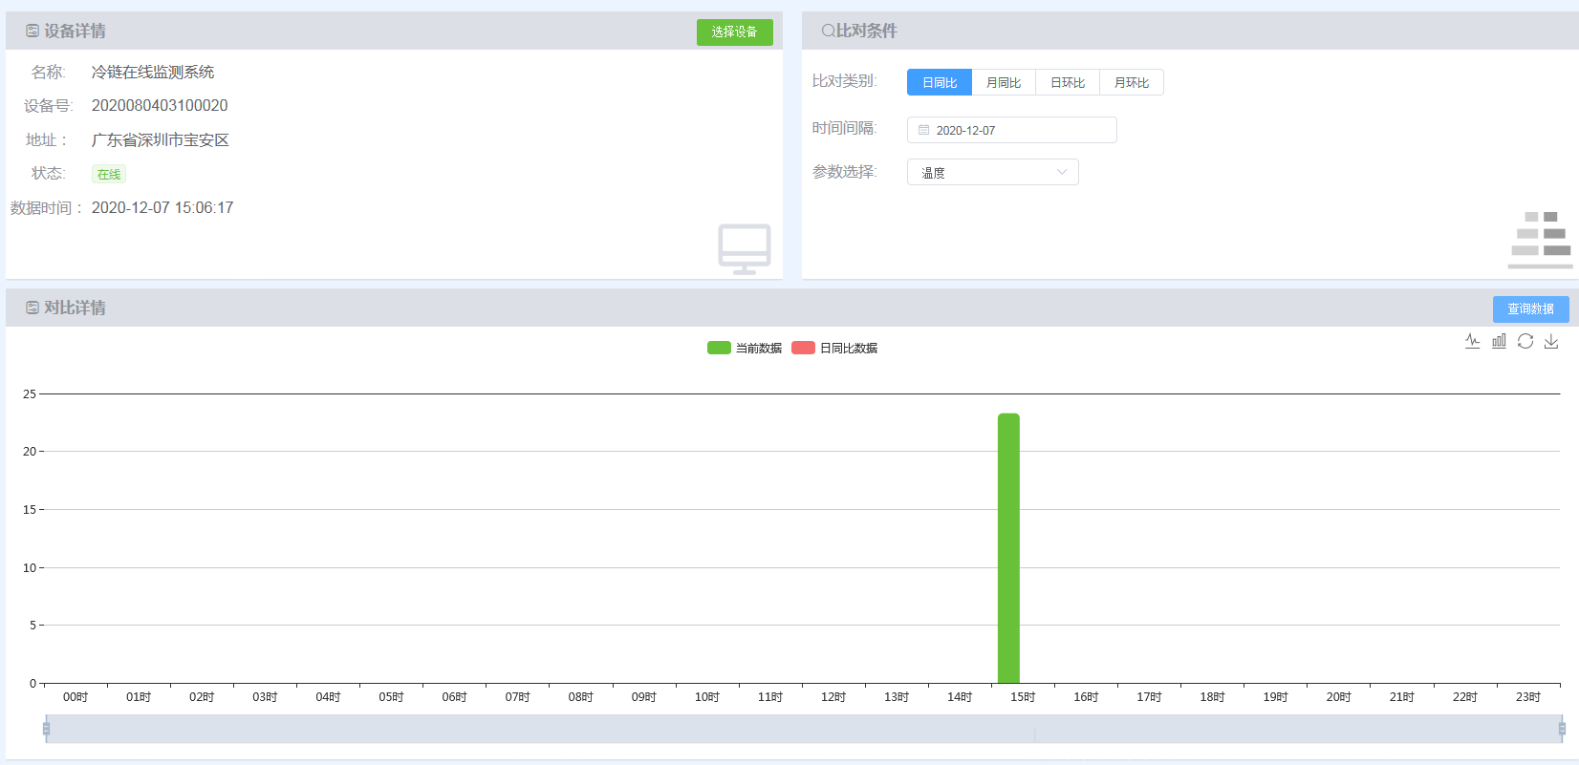This screenshot has height=765, width=1579.
Task: Click the chart restore refresh icon
Action: [1525, 341]
